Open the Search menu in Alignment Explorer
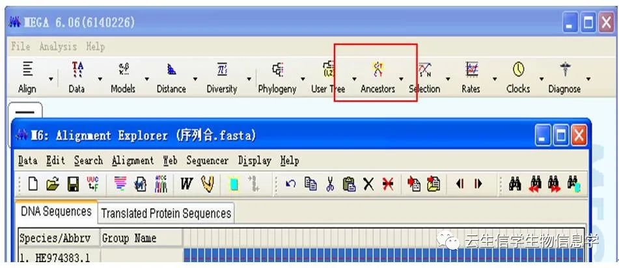Image resolution: width=619 pixels, height=268 pixels. point(89,161)
